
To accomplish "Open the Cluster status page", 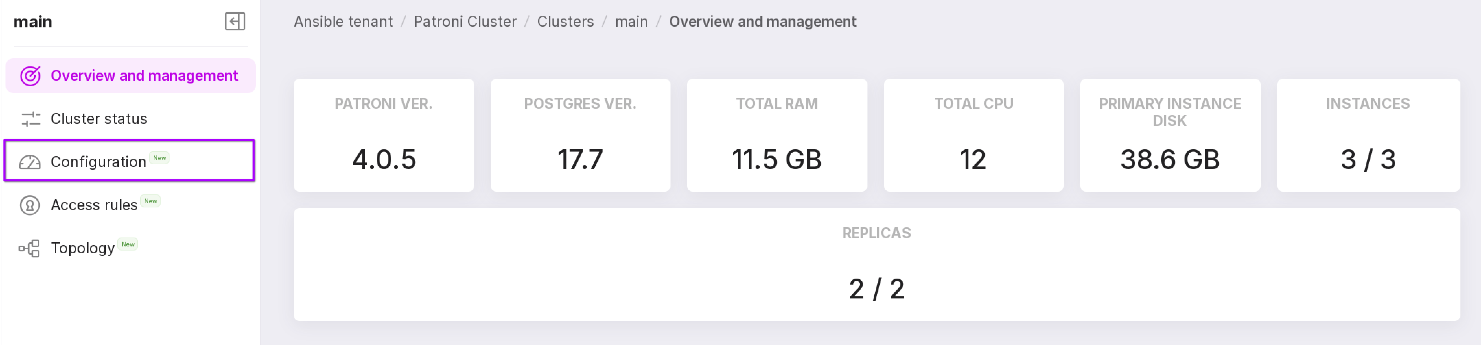I will (x=99, y=119).
